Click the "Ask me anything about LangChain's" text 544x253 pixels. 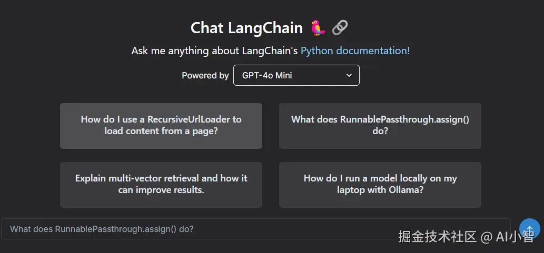[x=214, y=51]
